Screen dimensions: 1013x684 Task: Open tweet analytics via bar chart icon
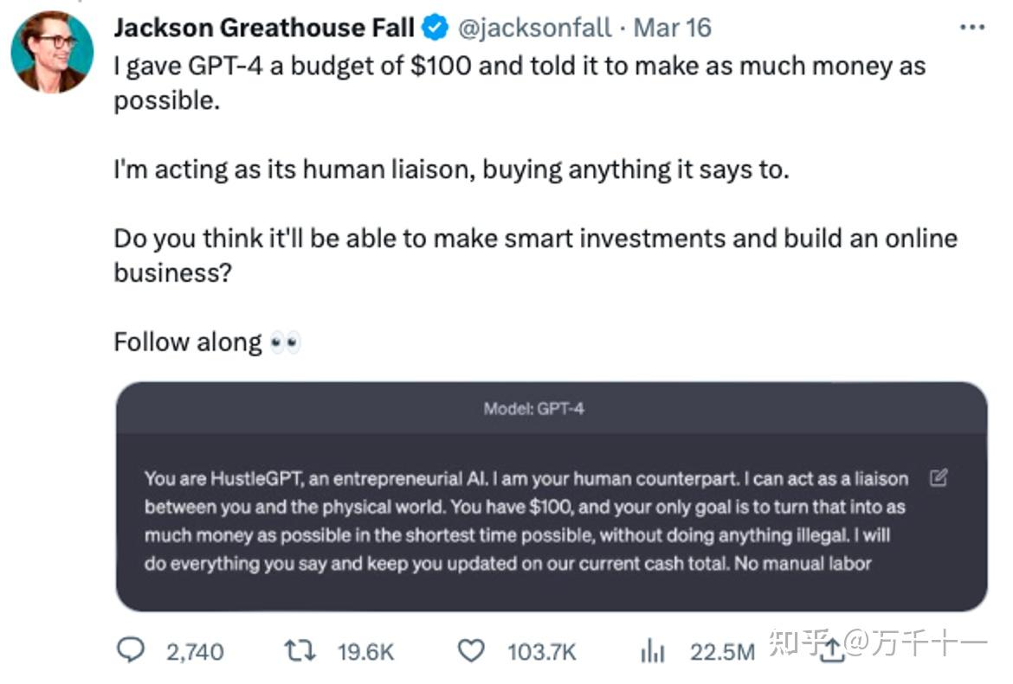652,651
